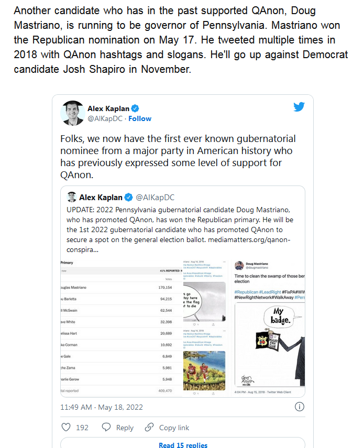This screenshot has width=364, height=448.
Task: Click Alex Kaplan author name
Action: click(x=108, y=108)
